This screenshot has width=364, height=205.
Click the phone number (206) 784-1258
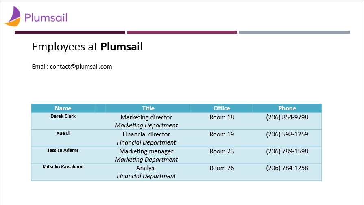pyautogui.click(x=287, y=168)
